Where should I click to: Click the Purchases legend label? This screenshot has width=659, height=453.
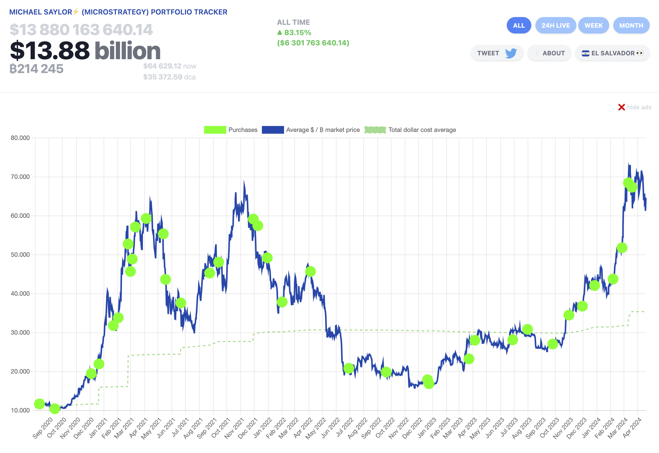[x=243, y=130]
